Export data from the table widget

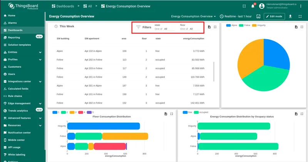pyautogui.click(x=209, y=27)
